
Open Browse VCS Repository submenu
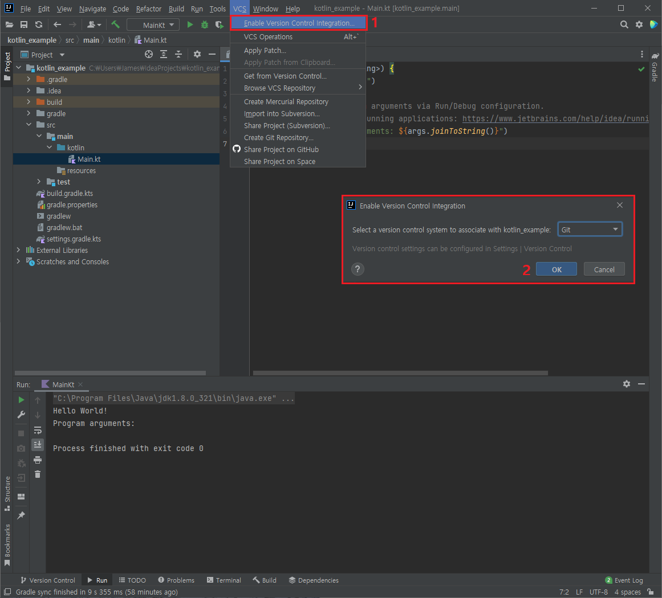(x=298, y=88)
